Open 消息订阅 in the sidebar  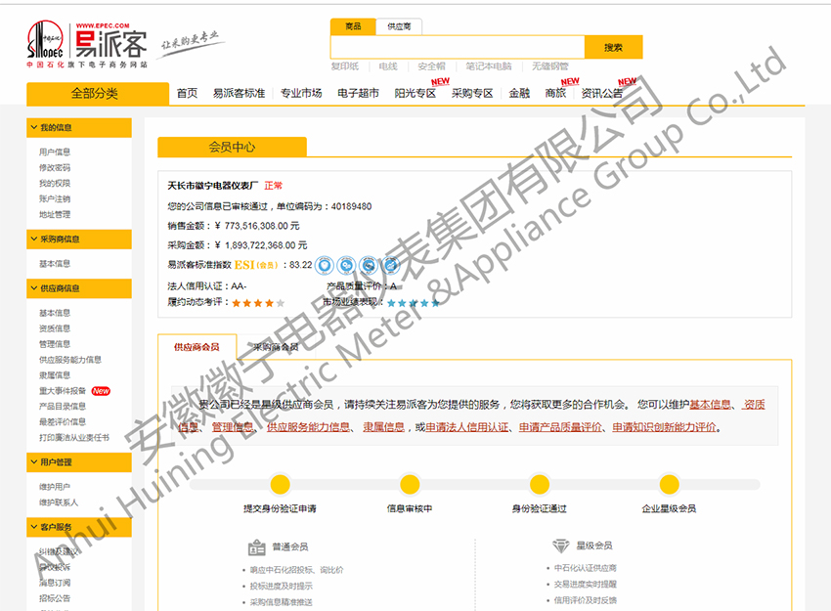tap(55, 583)
